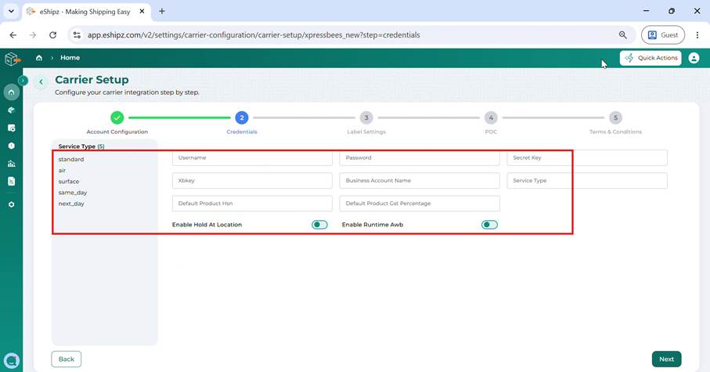Open the sidebar settings gear icon
Screen dimensions: 710x372
11,204
